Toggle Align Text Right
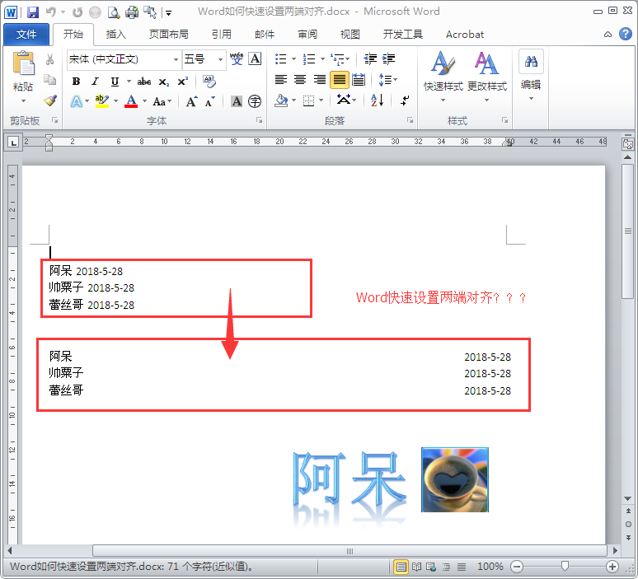 coord(319,80)
